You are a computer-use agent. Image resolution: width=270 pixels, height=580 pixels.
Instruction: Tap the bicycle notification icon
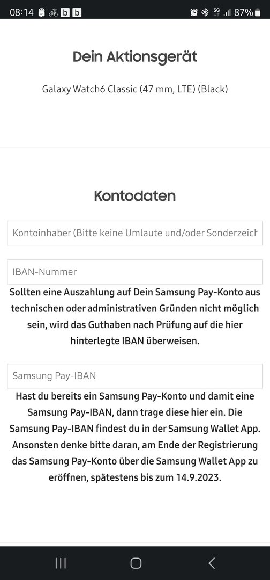pyautogui.click(x=53, y=12)
